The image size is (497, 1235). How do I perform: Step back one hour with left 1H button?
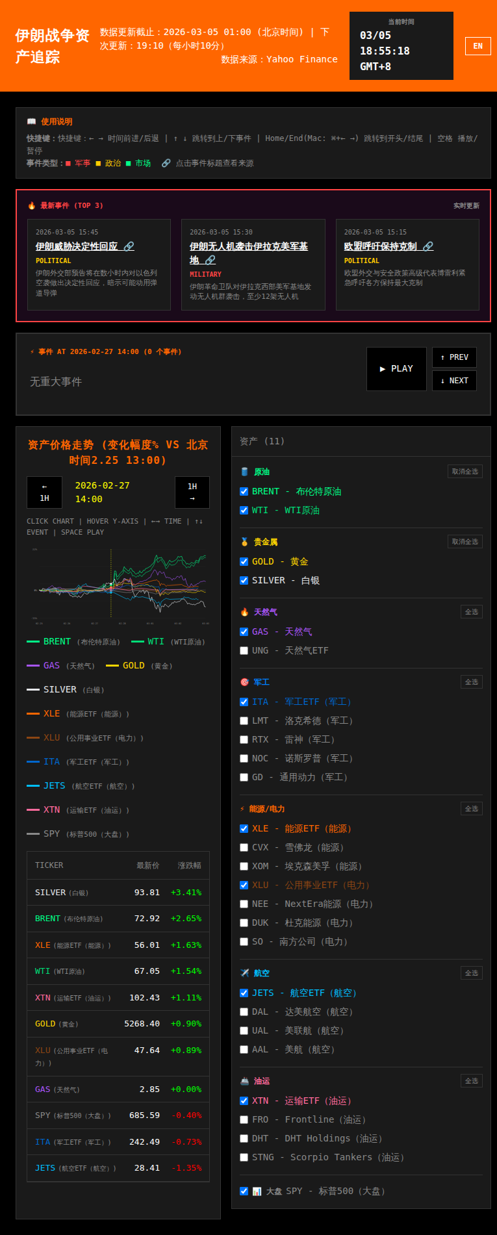point(44,492)
